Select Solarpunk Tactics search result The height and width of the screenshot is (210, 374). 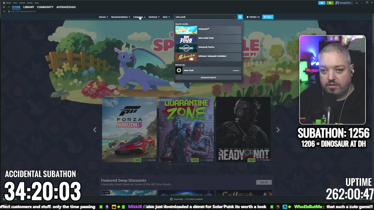[x=208, y=48]
